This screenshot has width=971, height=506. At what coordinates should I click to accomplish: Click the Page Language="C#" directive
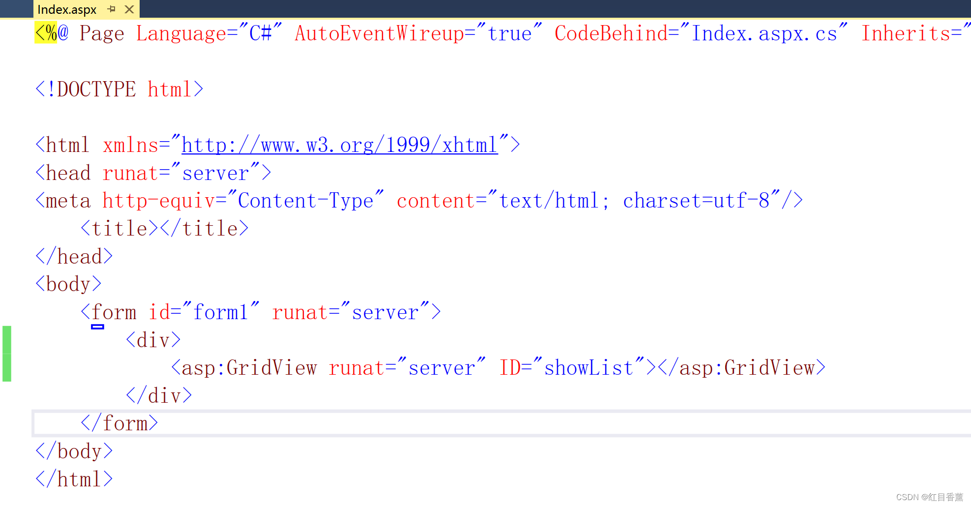pyautogui.click(x=180, y=33)
